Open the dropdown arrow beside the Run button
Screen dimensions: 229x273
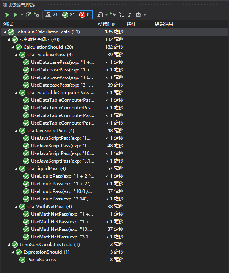(22, 15)
